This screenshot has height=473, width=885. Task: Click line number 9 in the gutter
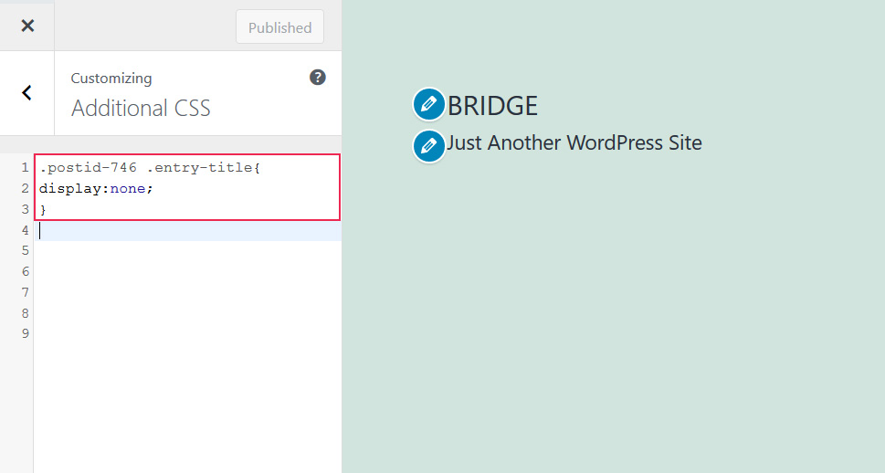pos(25,333)
